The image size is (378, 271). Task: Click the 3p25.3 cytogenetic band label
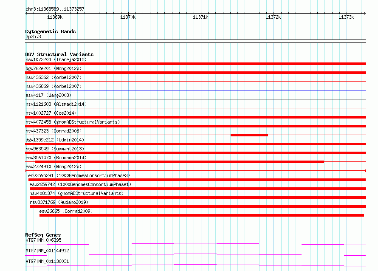coord(33,37)
